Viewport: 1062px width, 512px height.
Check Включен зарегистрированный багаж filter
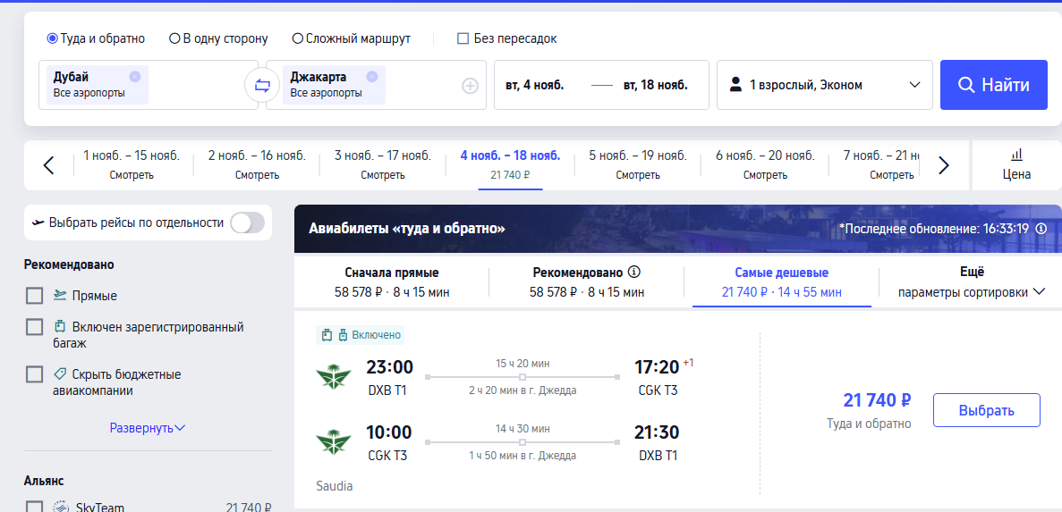coord(35,327)
